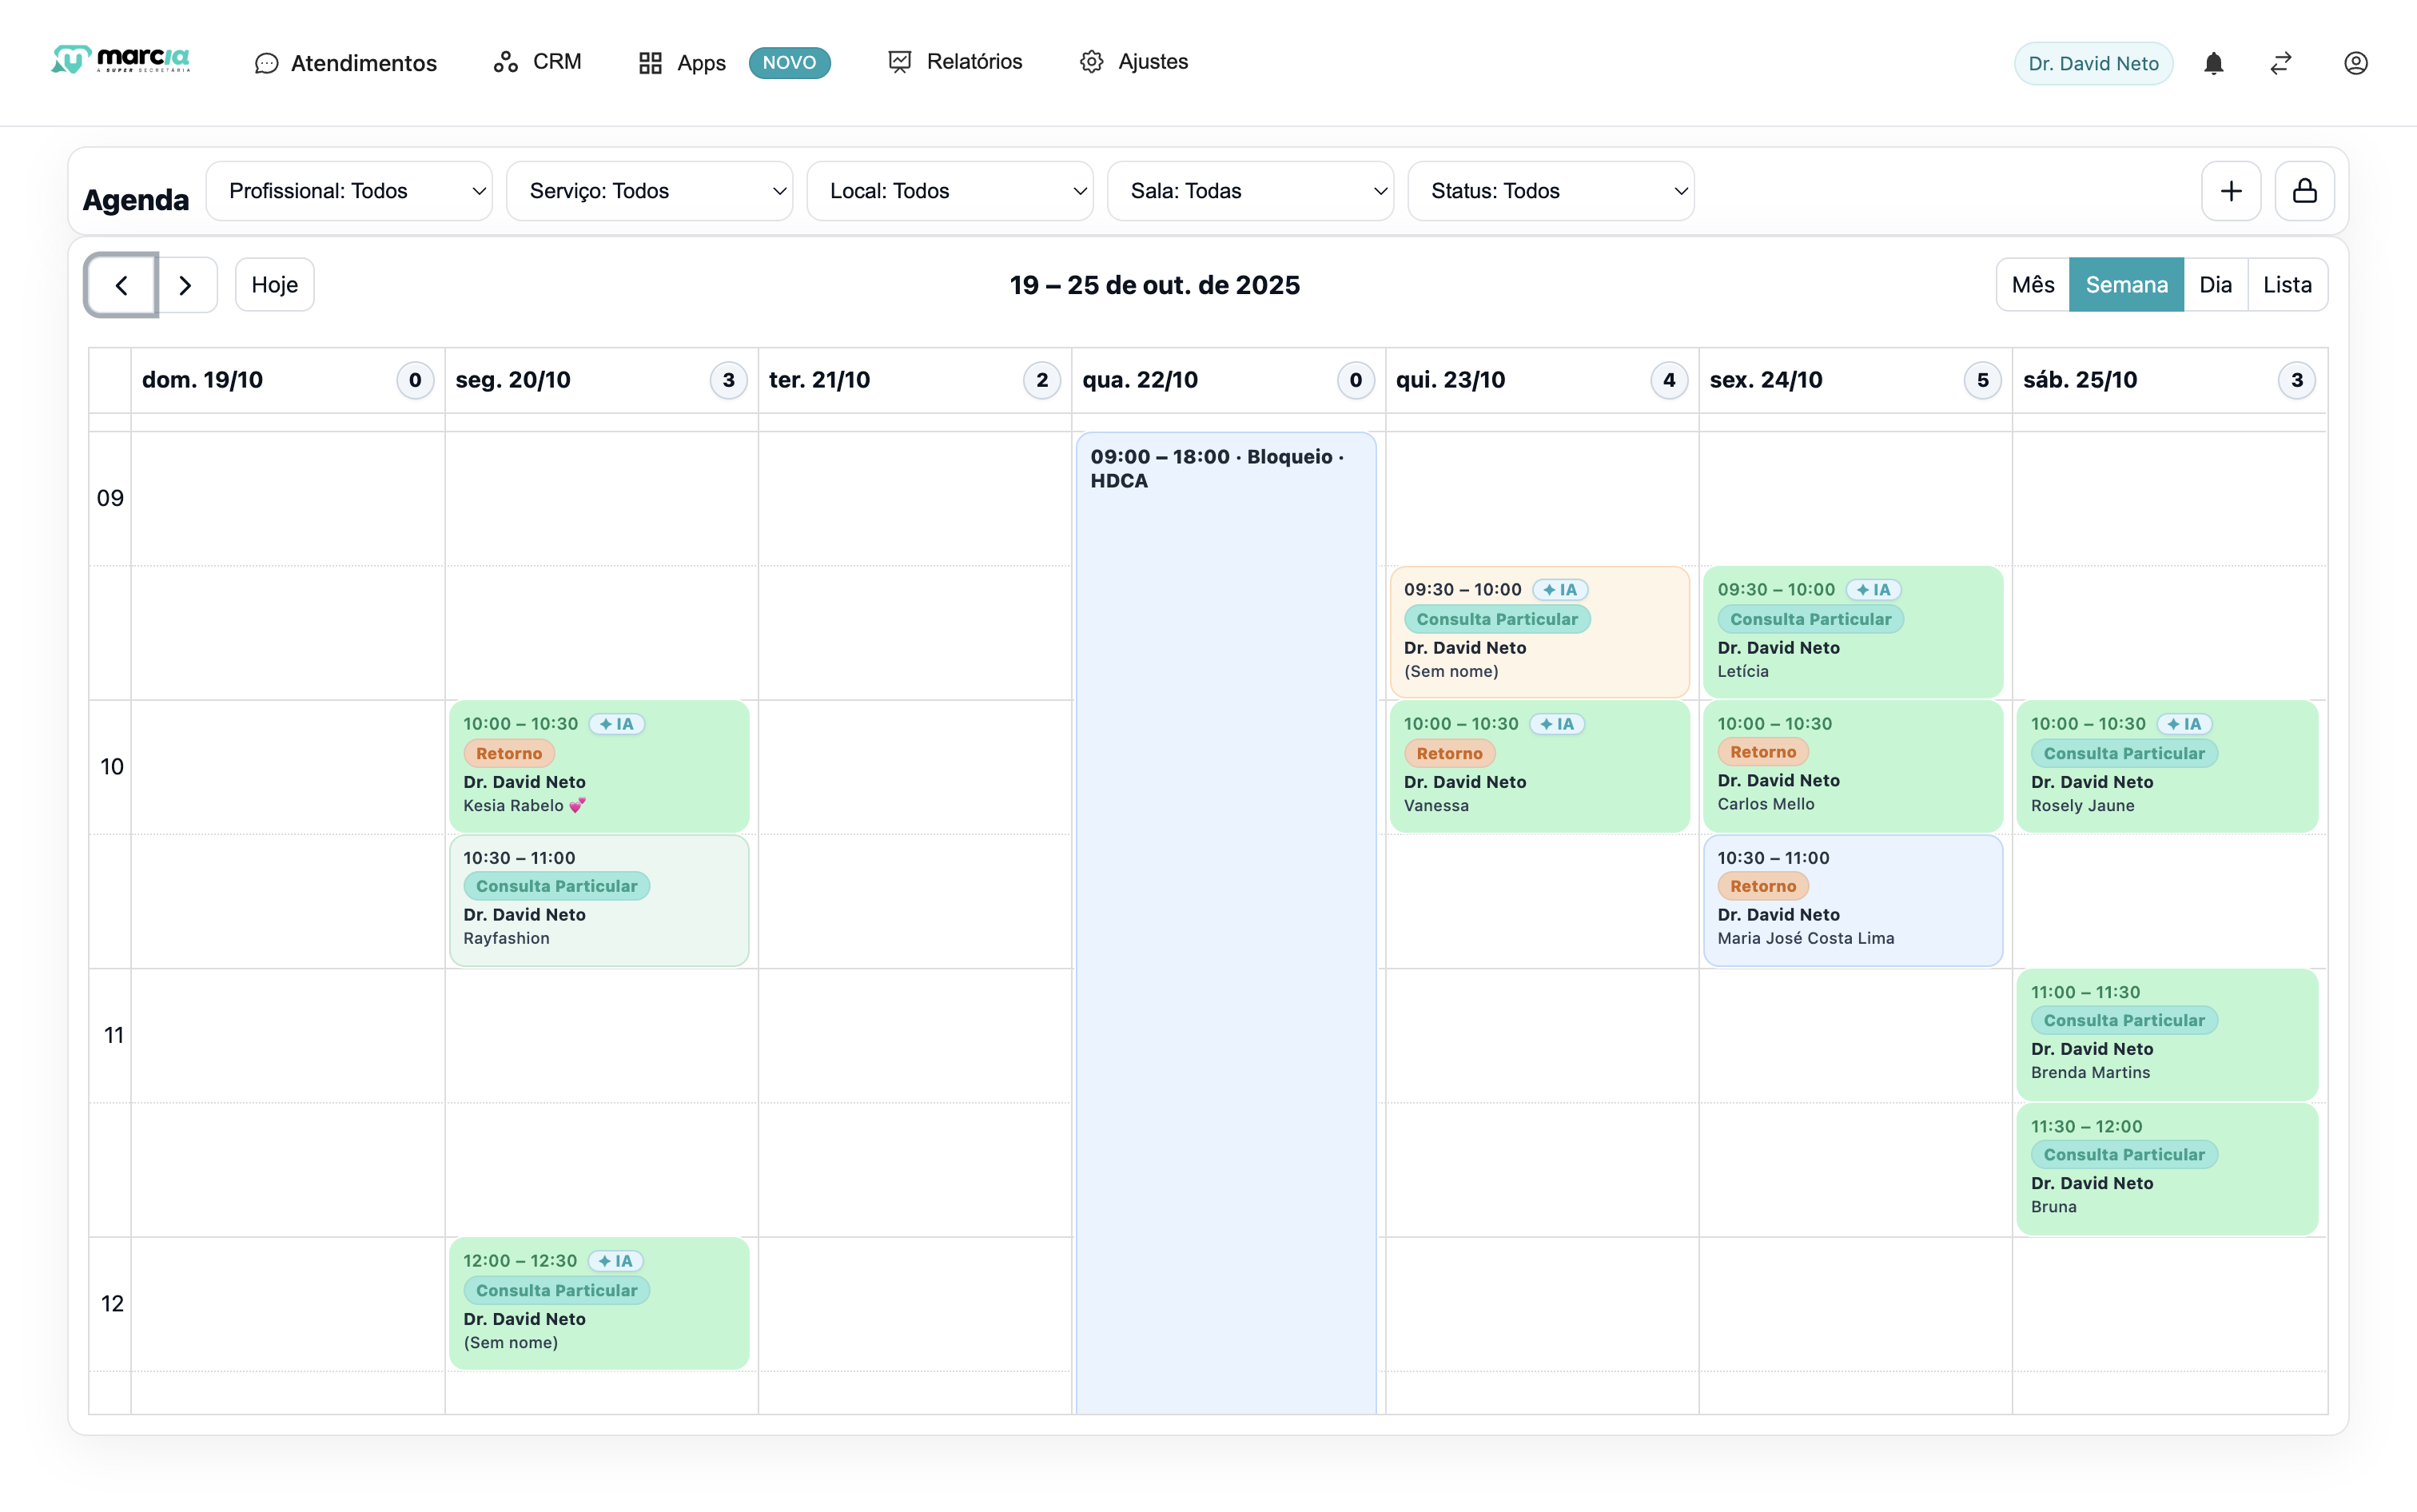Click the marcia logo

click(x=121, y=60)
